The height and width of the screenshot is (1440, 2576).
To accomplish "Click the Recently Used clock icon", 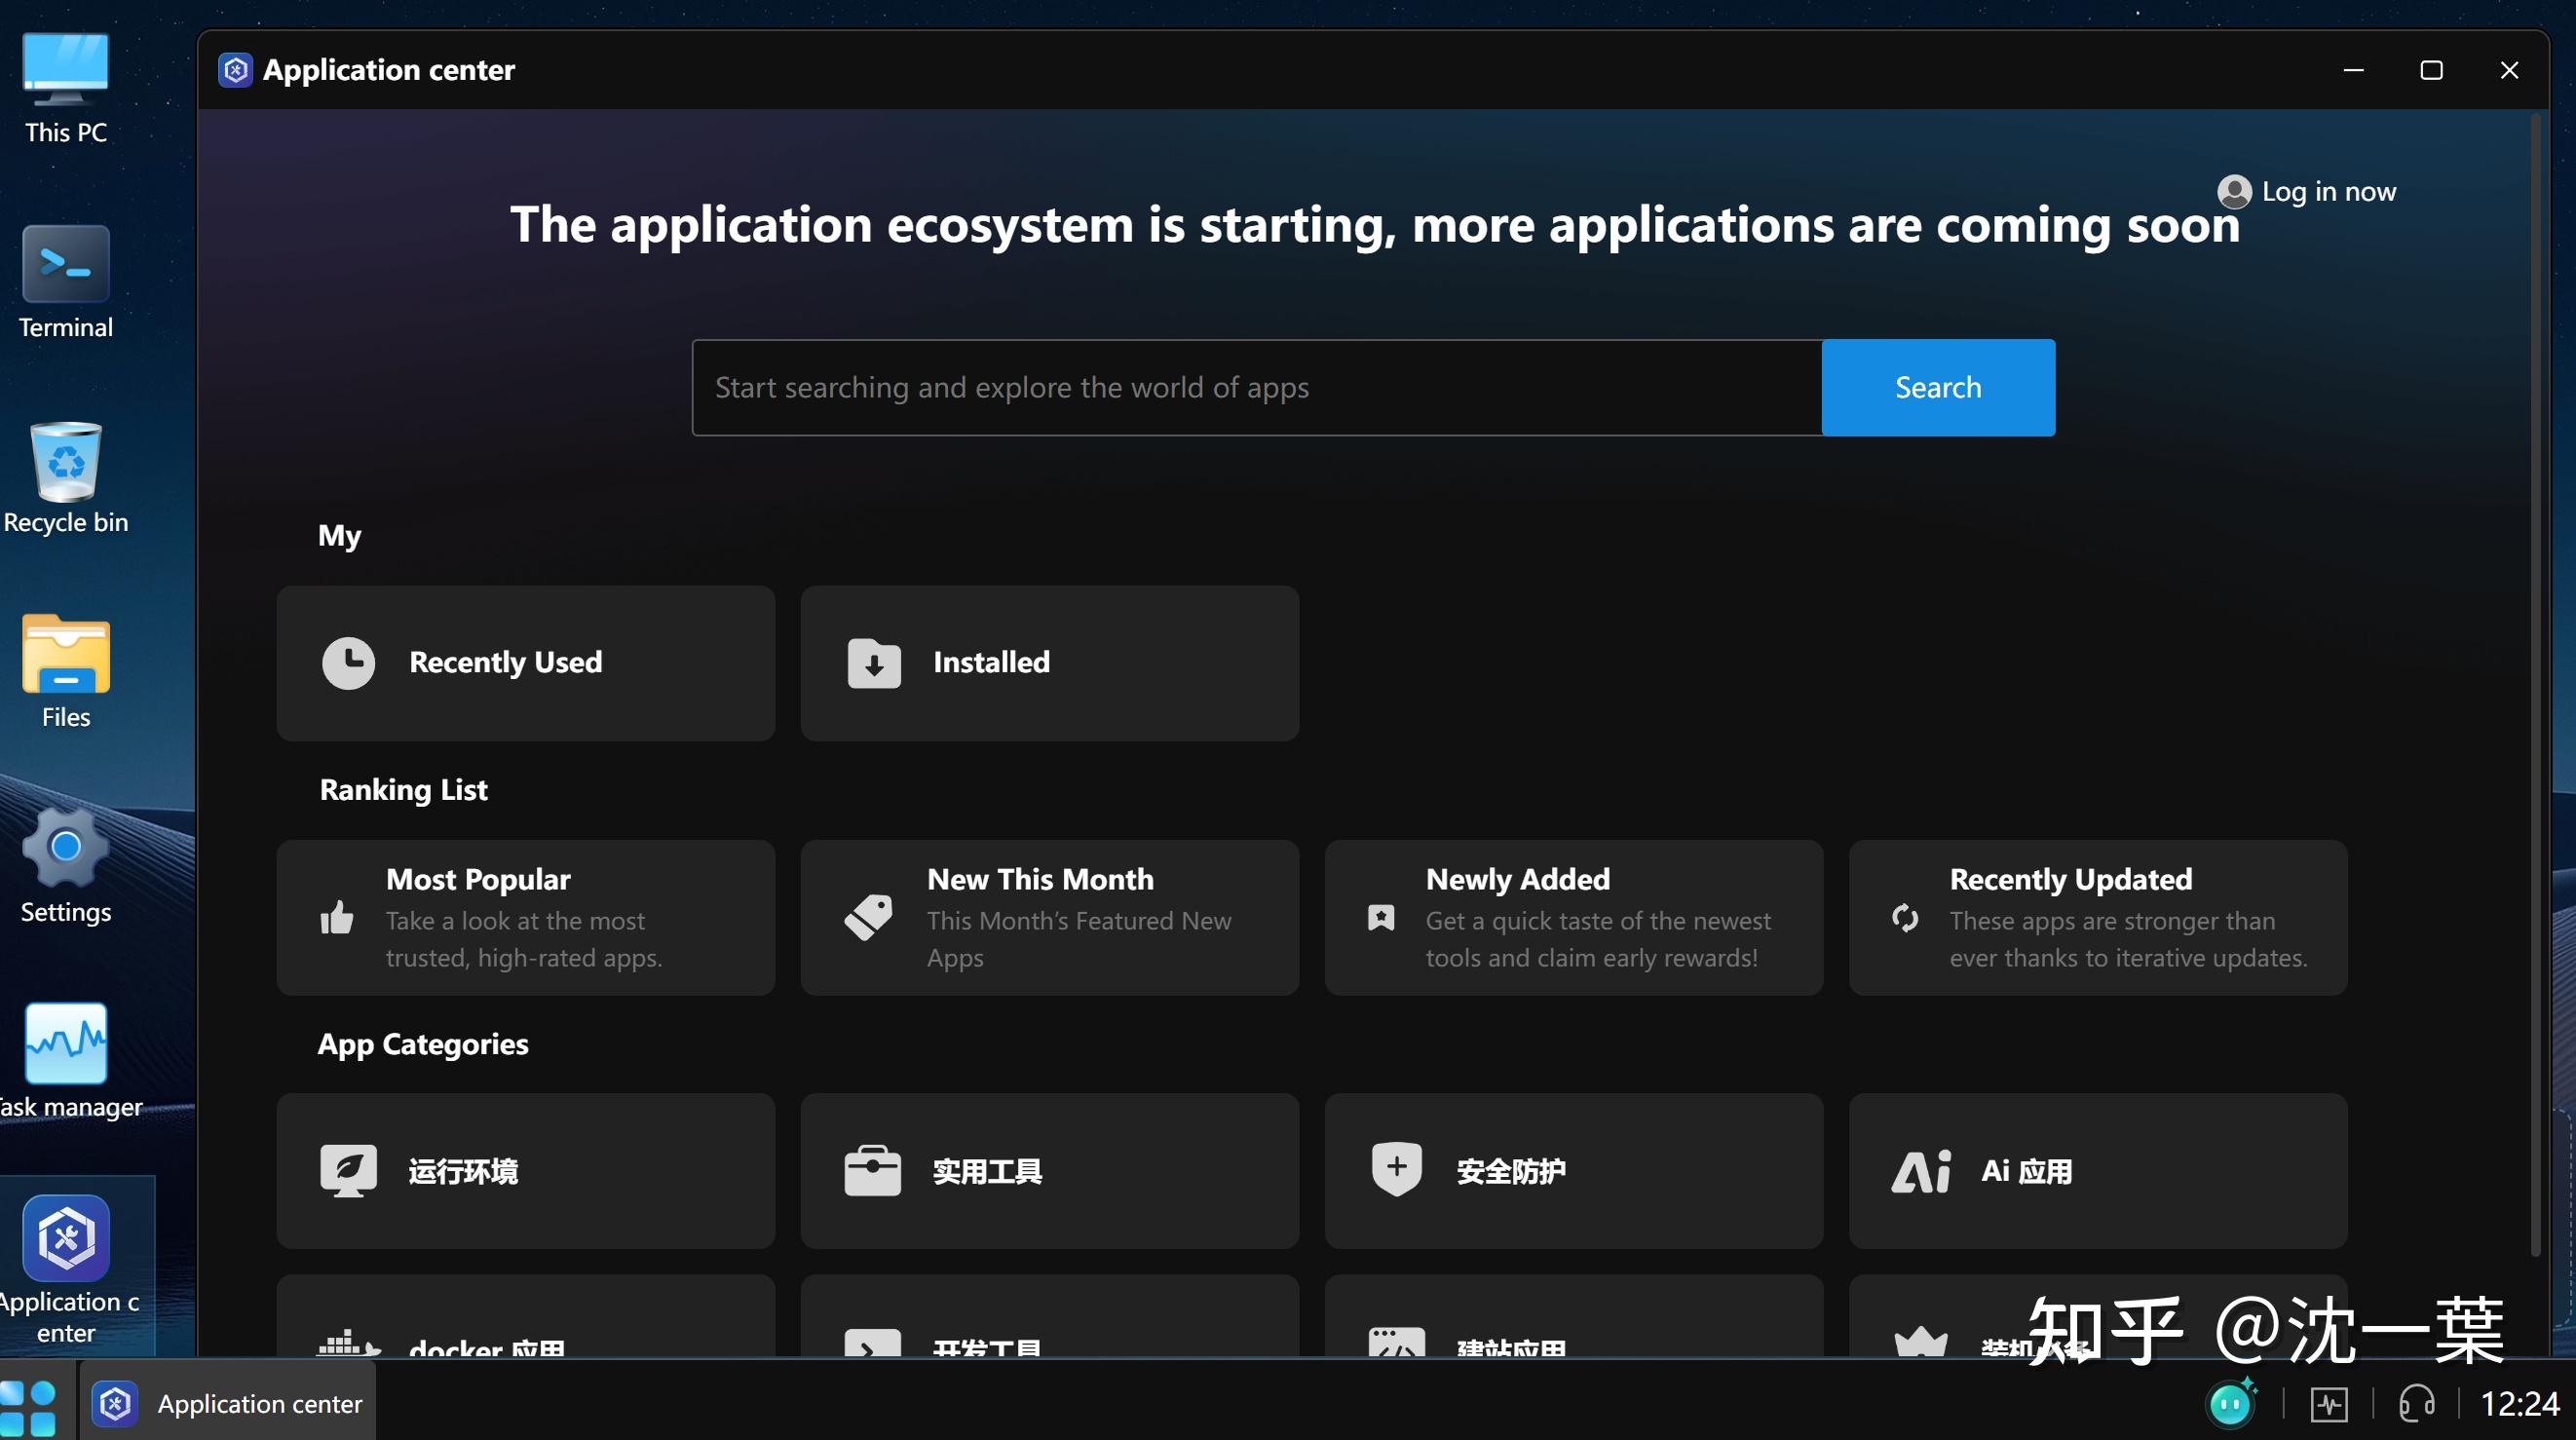I will click(x=348, y=663).
